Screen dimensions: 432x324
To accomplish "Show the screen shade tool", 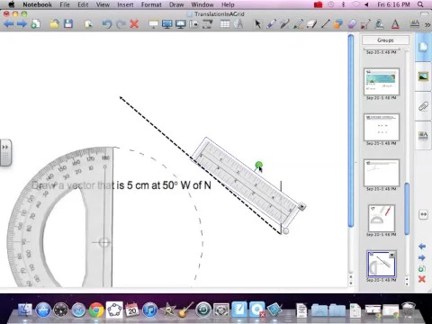I will [153, 24].
